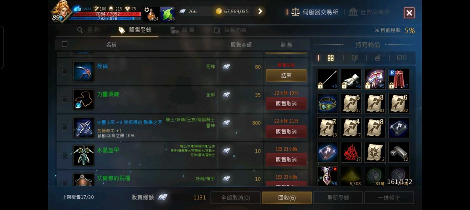
Task: Choose the red flame item in inventory
Action: (351, 152)
